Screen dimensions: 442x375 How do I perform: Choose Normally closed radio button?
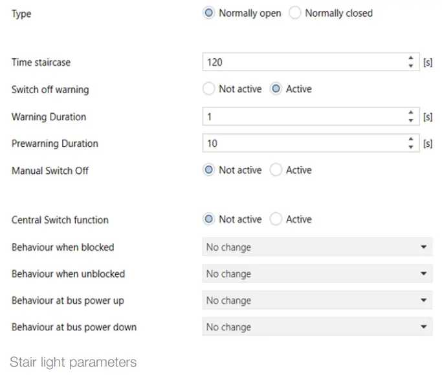tap(295, 13)
